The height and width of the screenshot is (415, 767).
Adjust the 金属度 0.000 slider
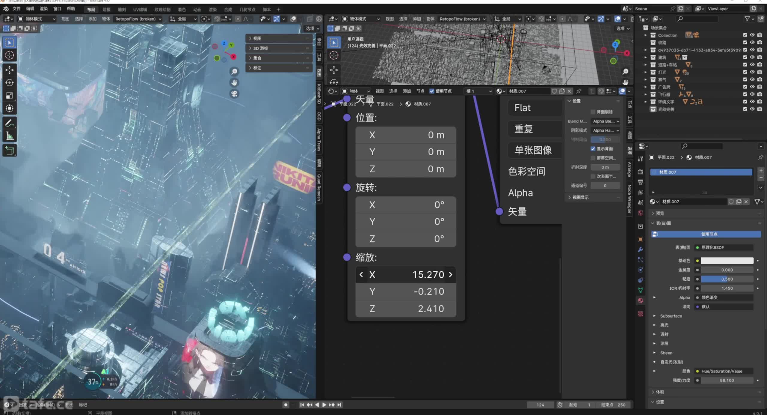click(x=727, y=270)
